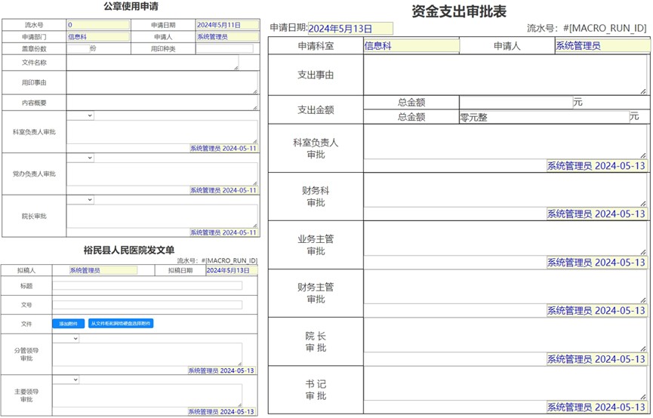This screenshot has width=653, height=418.
Task: Focus the 用印种类 input box
Action: (225, 48)
